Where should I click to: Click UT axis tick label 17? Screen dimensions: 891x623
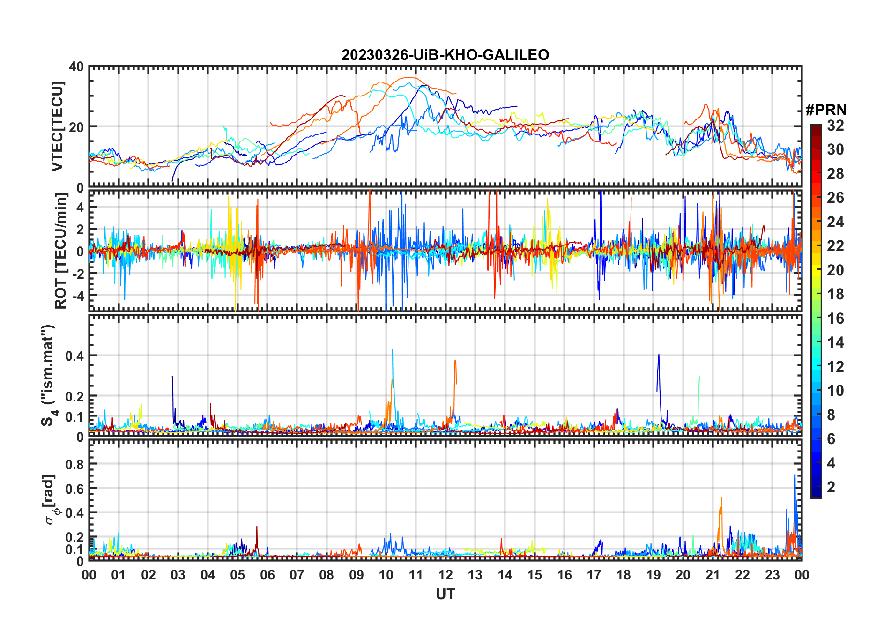594,575
